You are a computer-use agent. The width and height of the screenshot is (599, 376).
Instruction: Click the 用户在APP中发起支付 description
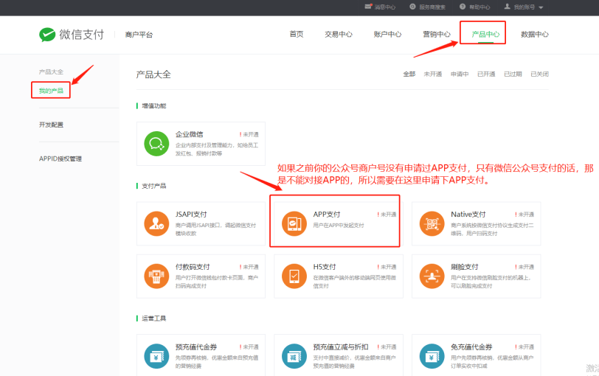339,225
